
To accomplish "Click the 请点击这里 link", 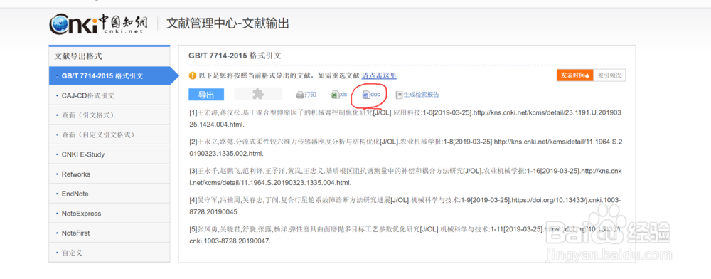I will [x=379, y=75].
